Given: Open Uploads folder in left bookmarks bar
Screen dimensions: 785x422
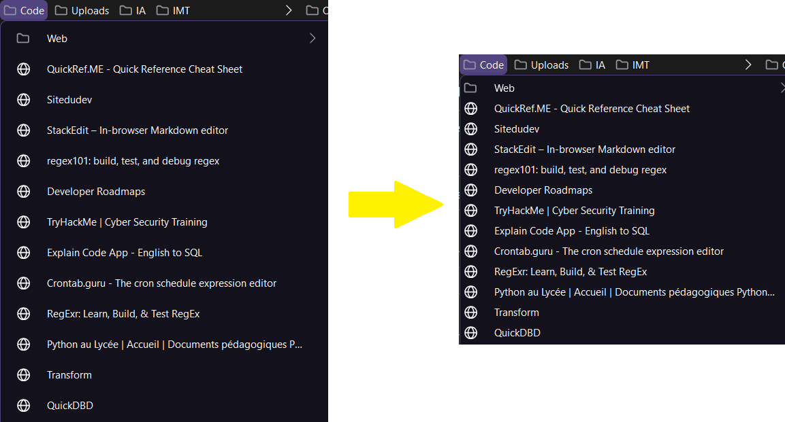Looking at the screenshot, I should coord(82,10).
